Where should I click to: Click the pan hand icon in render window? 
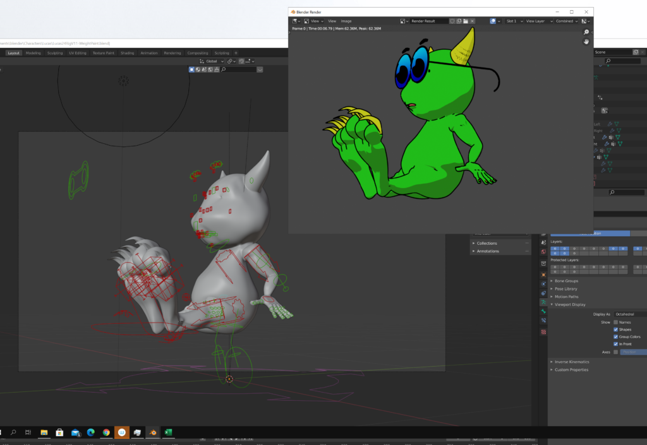pyautogui.click(x=586, y=42)
